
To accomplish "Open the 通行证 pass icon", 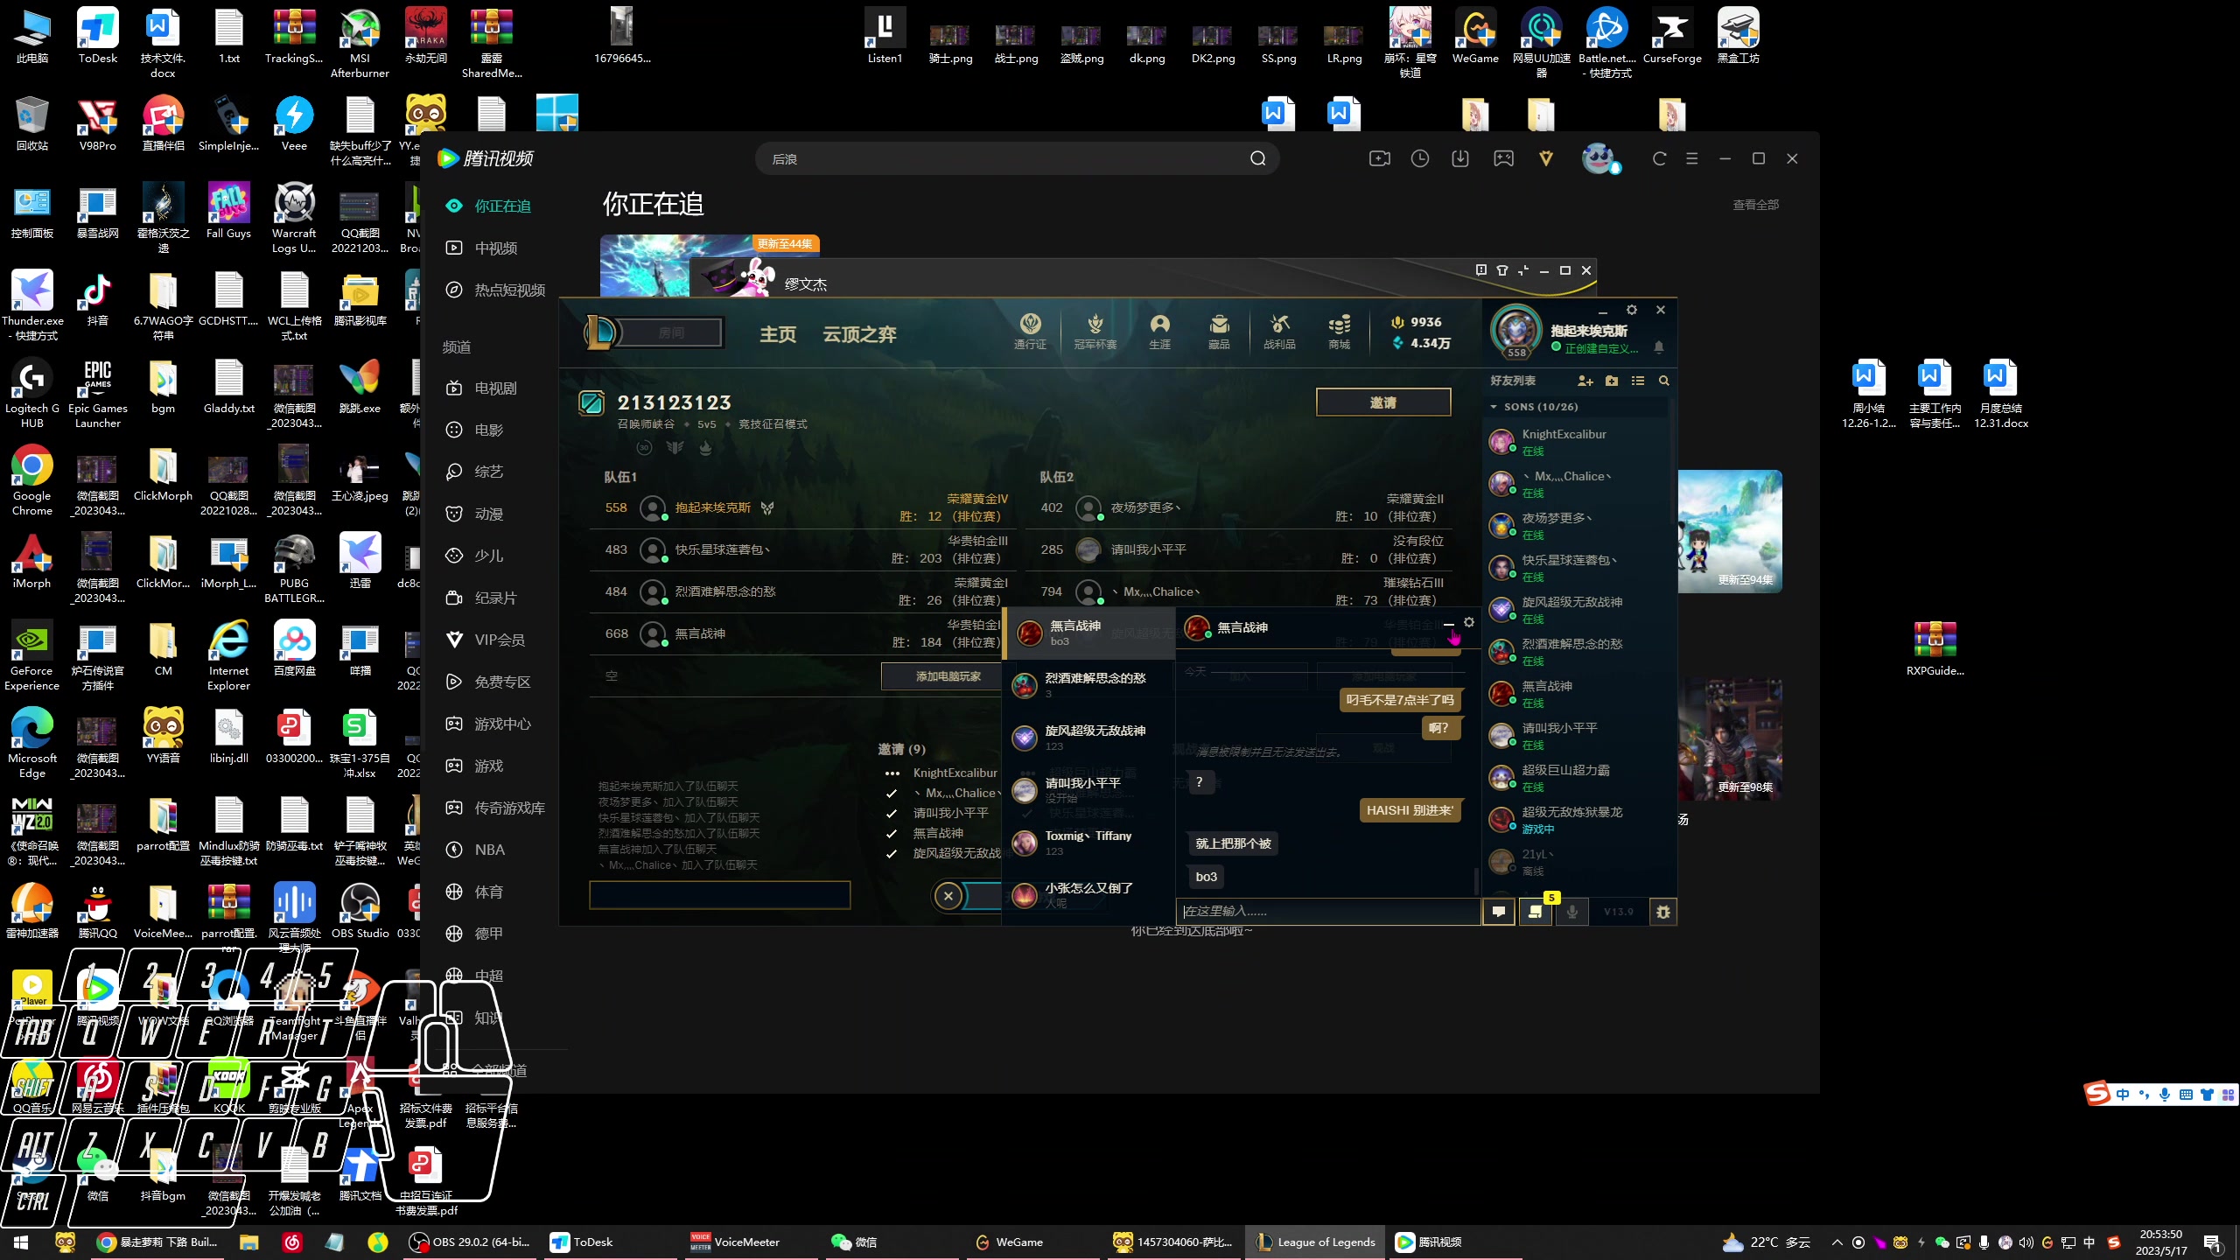I will point(1030,332).
